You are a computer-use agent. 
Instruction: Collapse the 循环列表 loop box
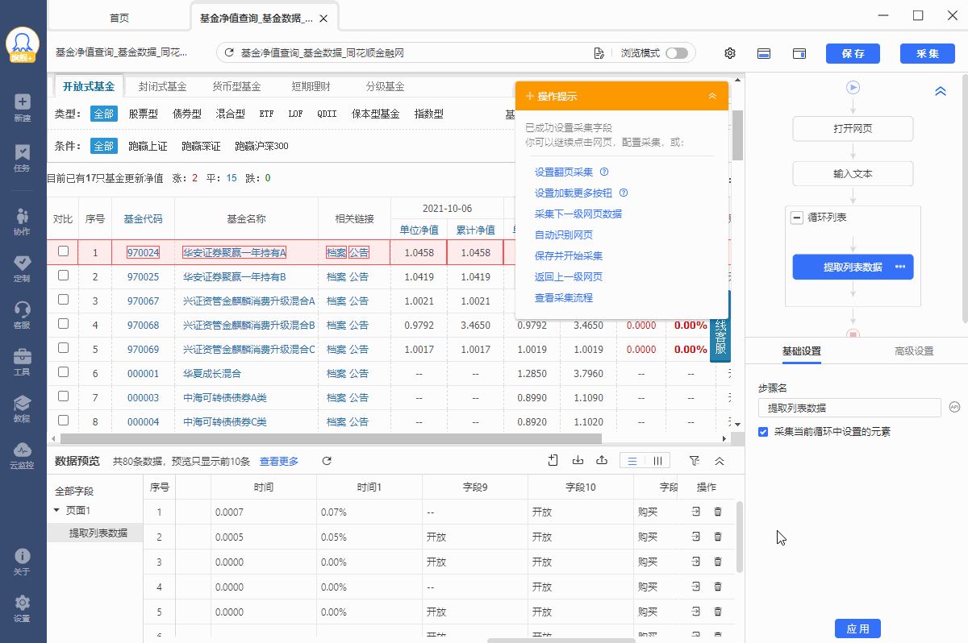pyautogui.click(x=797, y=218)
